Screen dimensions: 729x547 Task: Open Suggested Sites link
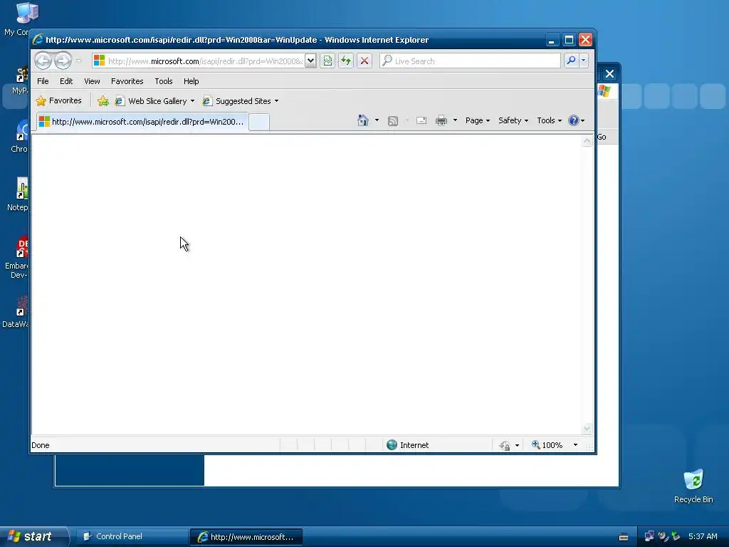point(237,101)
